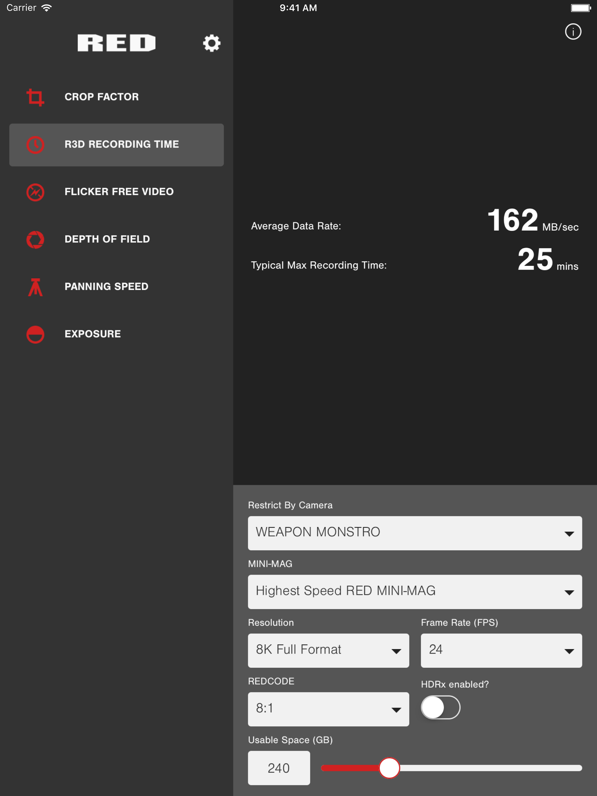The height and width of the screenshot is (796, 597).
Task: Change the 24 frame rate dropdown
Action: coord(501,650)
